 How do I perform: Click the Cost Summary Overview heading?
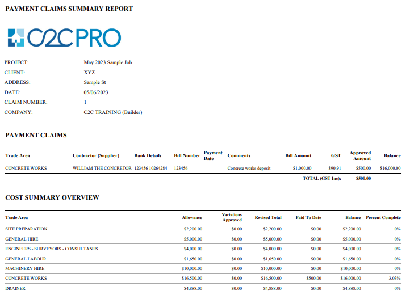52,197
